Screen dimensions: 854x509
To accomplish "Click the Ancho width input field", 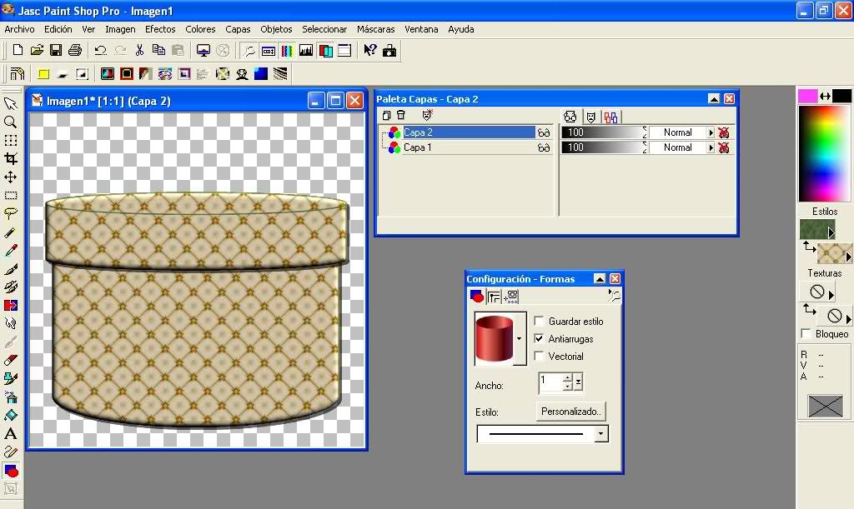I will click(x=550, y=382).
